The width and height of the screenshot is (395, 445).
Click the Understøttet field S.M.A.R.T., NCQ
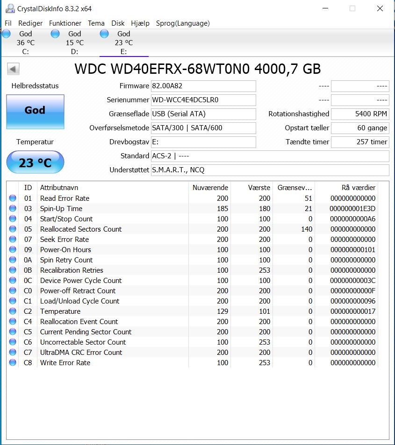click(x=270, y=170)
